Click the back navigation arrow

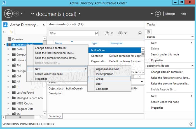pyautogui.click(x=8, y=14)
